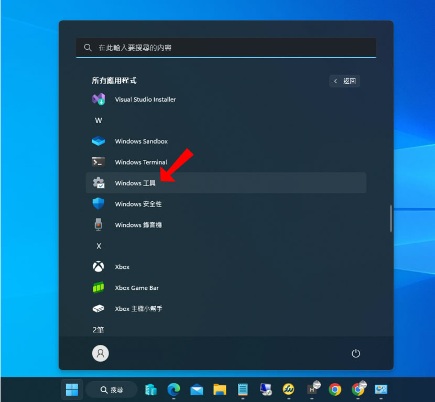Image resolution: width=435 pixels, height=402 pixels.
Task: Click the power button in the Start menu
Action: (356, 353)
